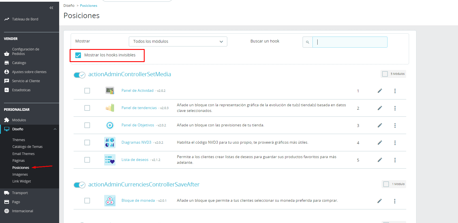This screenshot has height=223, width=458.
Task: Focus the Buscar un hook search field
Action: pos(350,42)
